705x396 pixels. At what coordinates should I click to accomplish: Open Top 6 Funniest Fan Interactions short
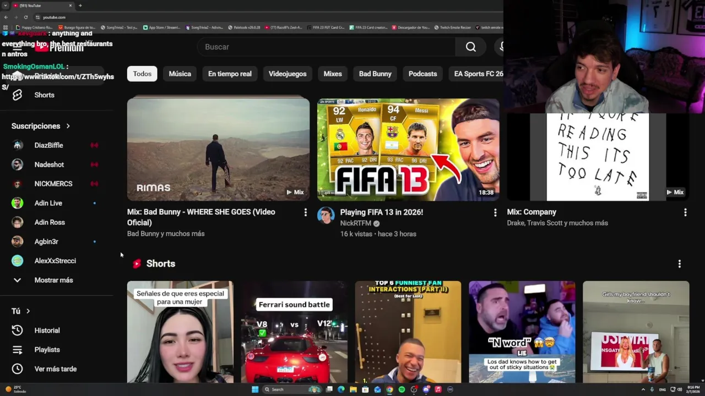coord(408,332)
